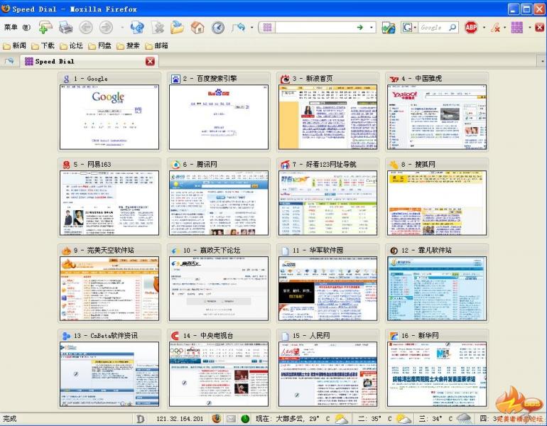Expand the dropdown after the forward button
This screenshot has width=547, height=426.
coord(122,27)
